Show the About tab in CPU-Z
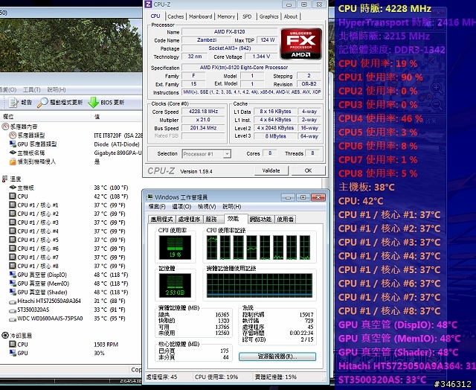The image size is (476, 390). (x=291, y=16)
